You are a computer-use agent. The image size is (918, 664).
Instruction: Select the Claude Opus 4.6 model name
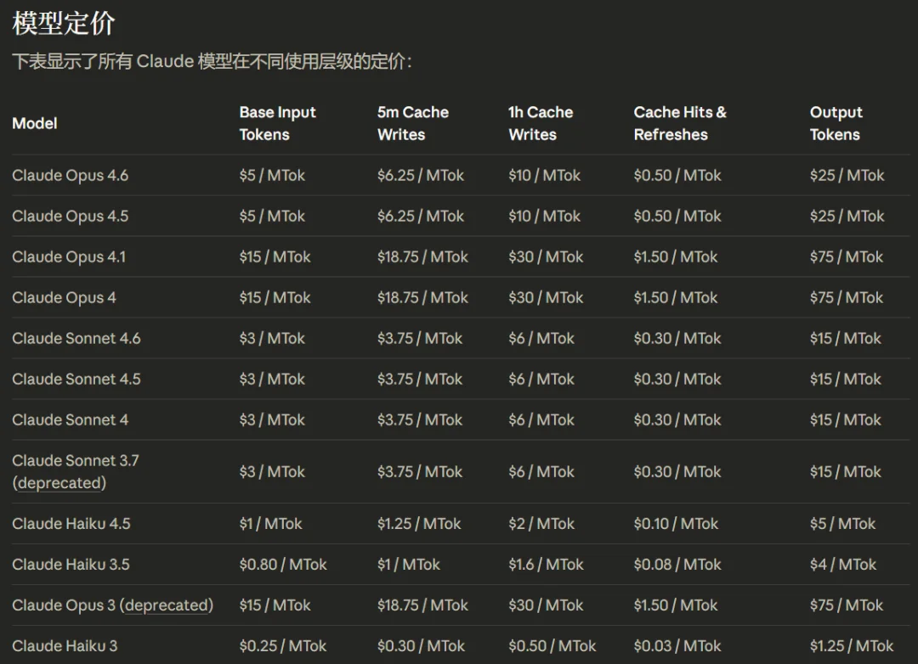pyautogui.click(x=71, y=176)
